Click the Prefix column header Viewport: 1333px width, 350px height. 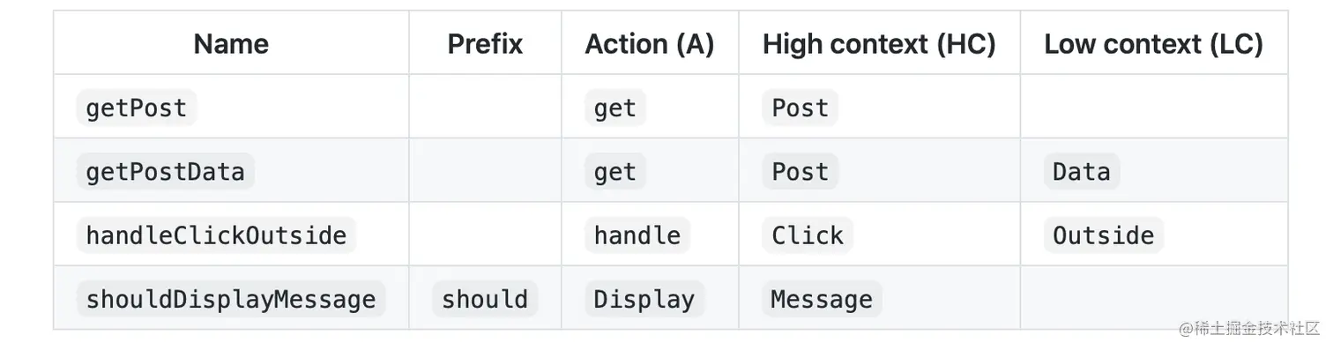(485, 43)
